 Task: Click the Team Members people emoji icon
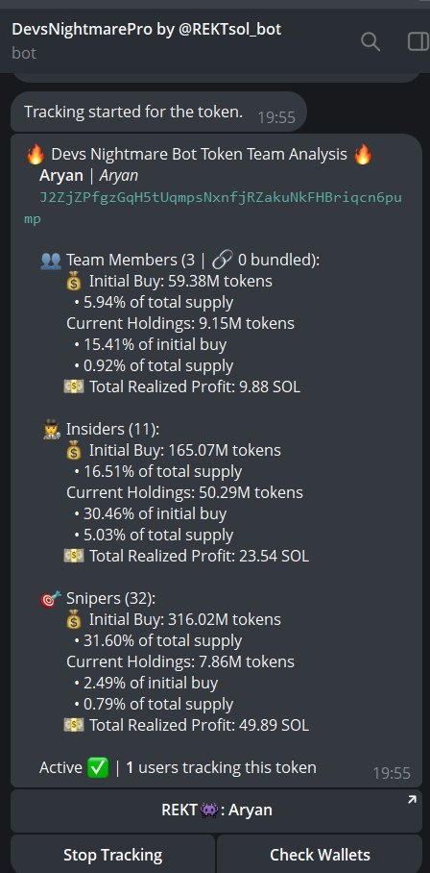pos(51,260)
